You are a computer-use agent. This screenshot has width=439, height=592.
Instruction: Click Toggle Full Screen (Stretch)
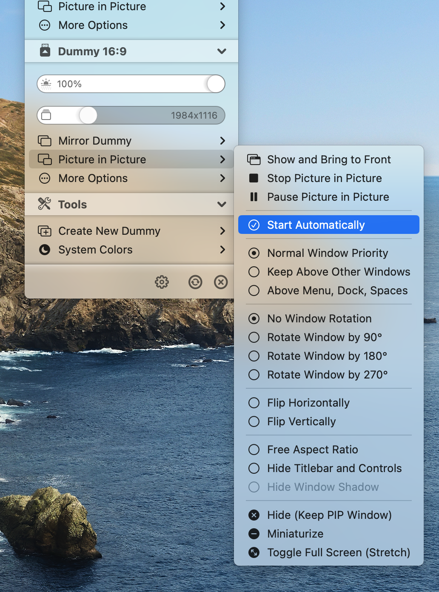338,552
